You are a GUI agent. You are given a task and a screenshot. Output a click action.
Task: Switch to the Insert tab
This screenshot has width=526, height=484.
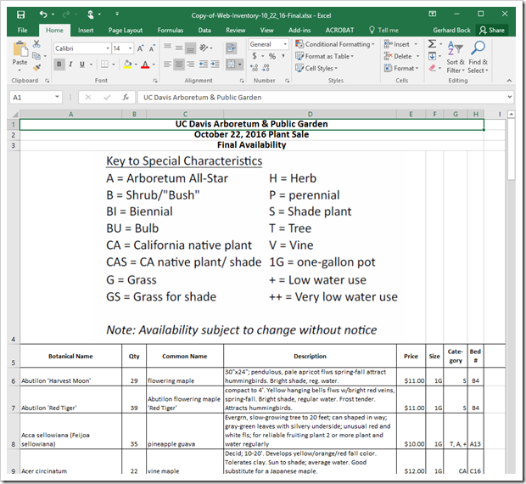point(86,31)
